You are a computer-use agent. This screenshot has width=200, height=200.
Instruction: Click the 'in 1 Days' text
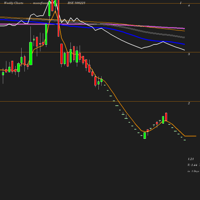pos(193,171)
